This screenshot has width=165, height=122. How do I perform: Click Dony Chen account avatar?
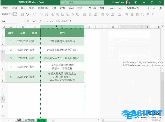(x=128, y=2)
